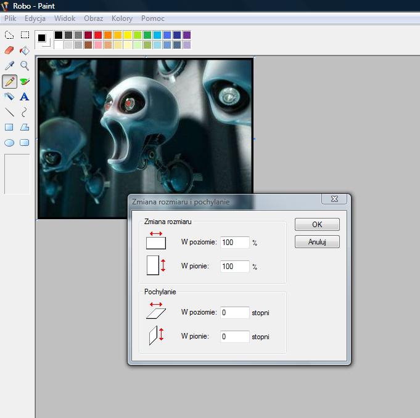This screenshot has width=420, height=418.
Task: Pick the pink palette swatch
Action: 98,45
